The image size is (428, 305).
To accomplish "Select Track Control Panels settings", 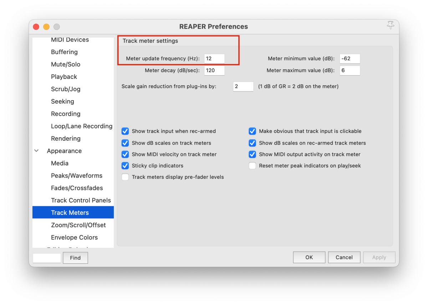I will tap(81, 200).
